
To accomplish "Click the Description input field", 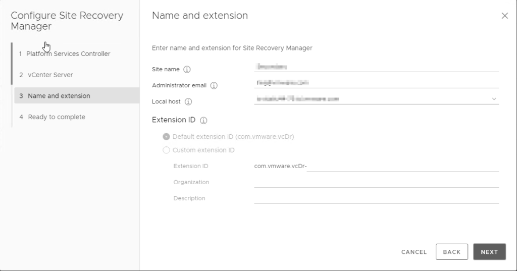I will click(376, 198).
